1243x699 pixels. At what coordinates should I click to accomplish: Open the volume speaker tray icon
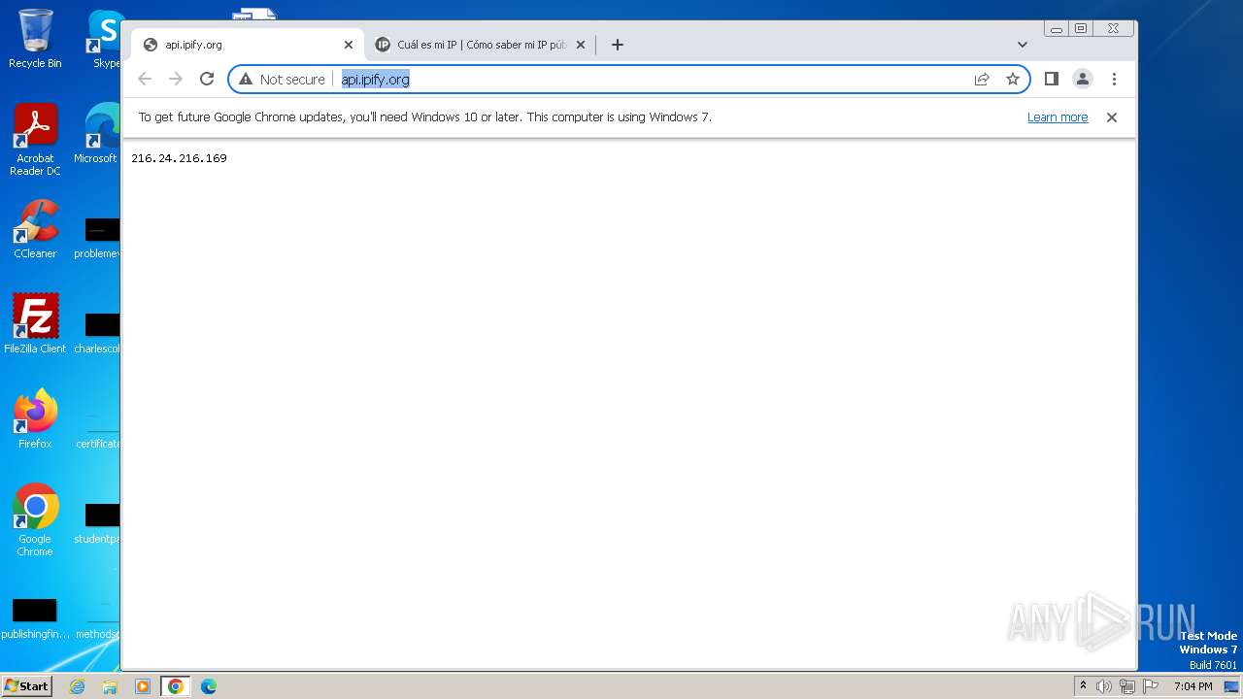coord(1104,686)
